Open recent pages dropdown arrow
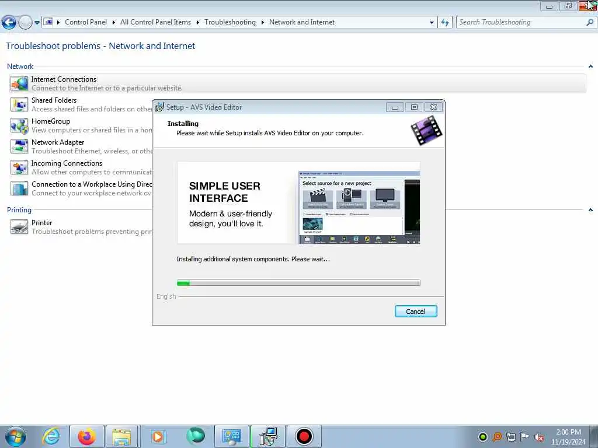This screenshot has height=448, width=598. pyautogui.click(x=37, y=23)
